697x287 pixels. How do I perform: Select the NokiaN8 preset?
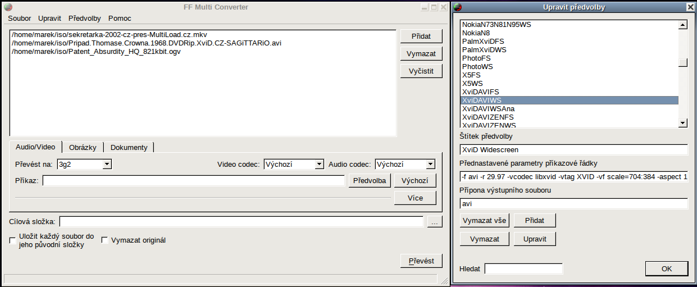coord(569,33)
